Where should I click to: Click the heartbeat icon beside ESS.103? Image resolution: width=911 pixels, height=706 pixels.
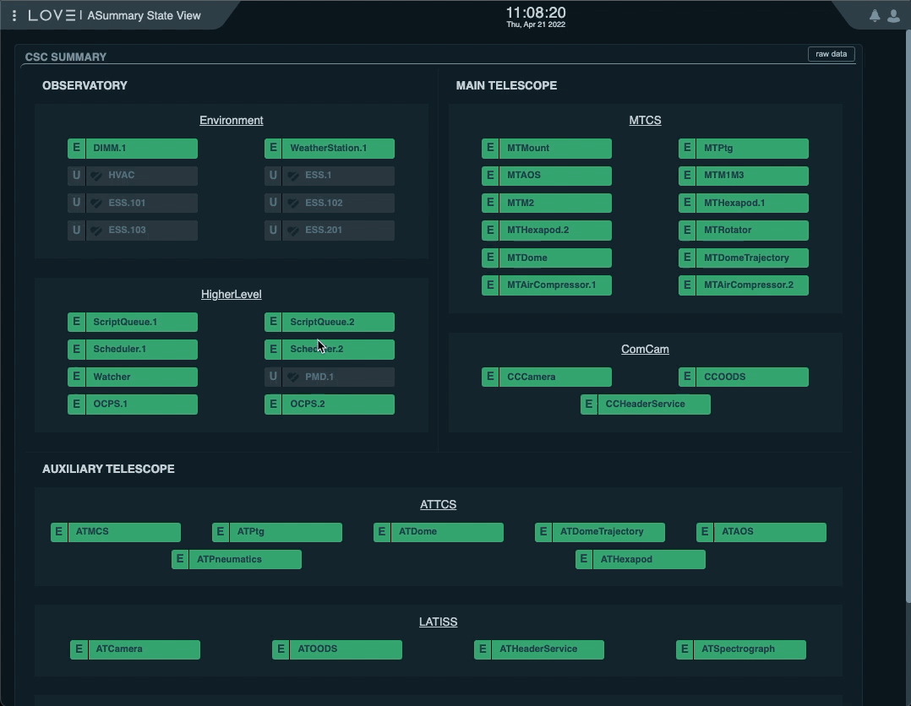95,230
